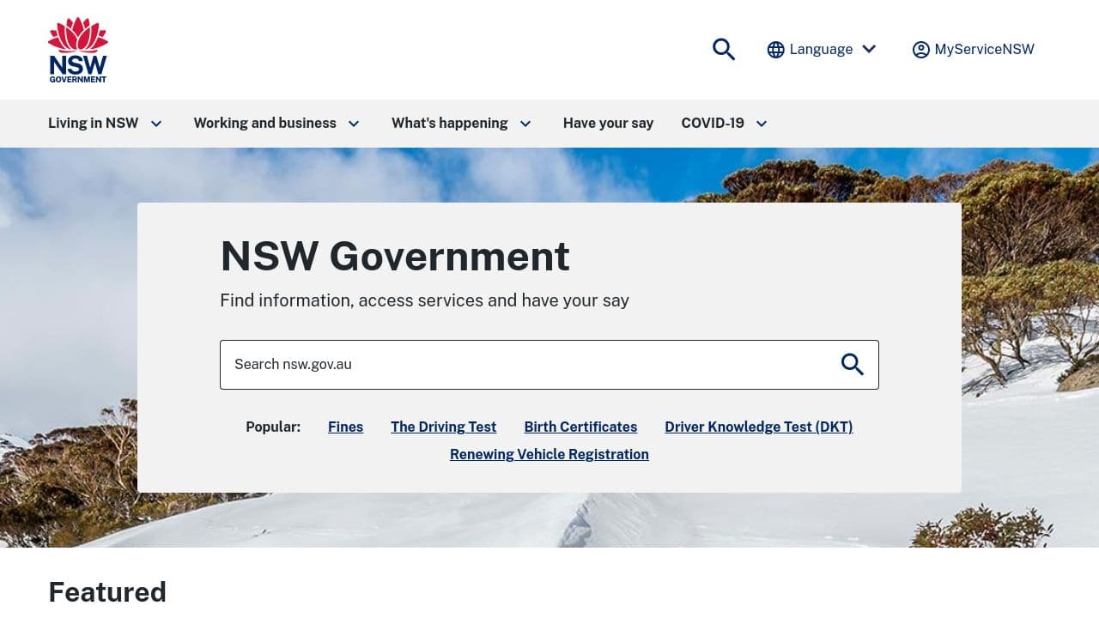The image size is (1099, 618).
Task: Follow the Fines link
Action: point(345,427)
